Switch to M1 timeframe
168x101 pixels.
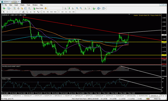[44, 12]
